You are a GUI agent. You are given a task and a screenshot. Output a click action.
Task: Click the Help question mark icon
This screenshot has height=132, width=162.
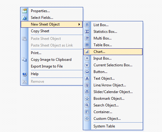[24, 74]
